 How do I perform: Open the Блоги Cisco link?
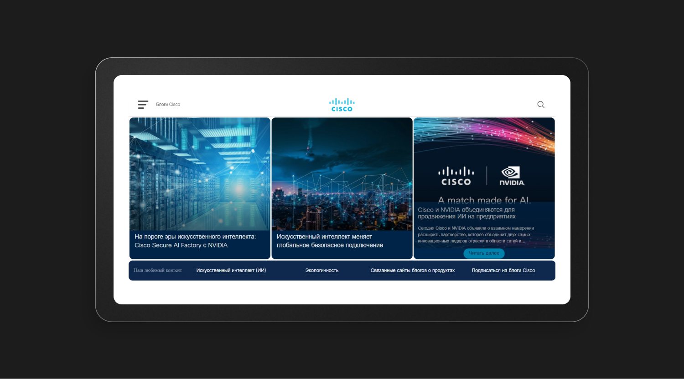coord(168,105)
